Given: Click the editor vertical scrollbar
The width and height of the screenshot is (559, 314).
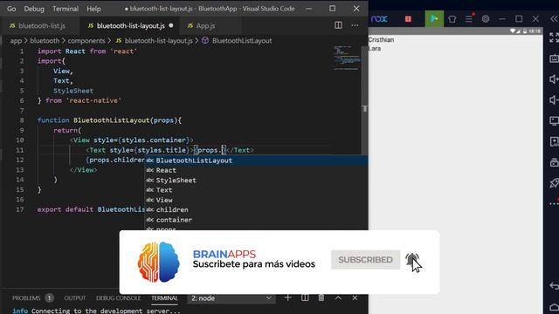Looking at the screenshot, I should point(364,99).
